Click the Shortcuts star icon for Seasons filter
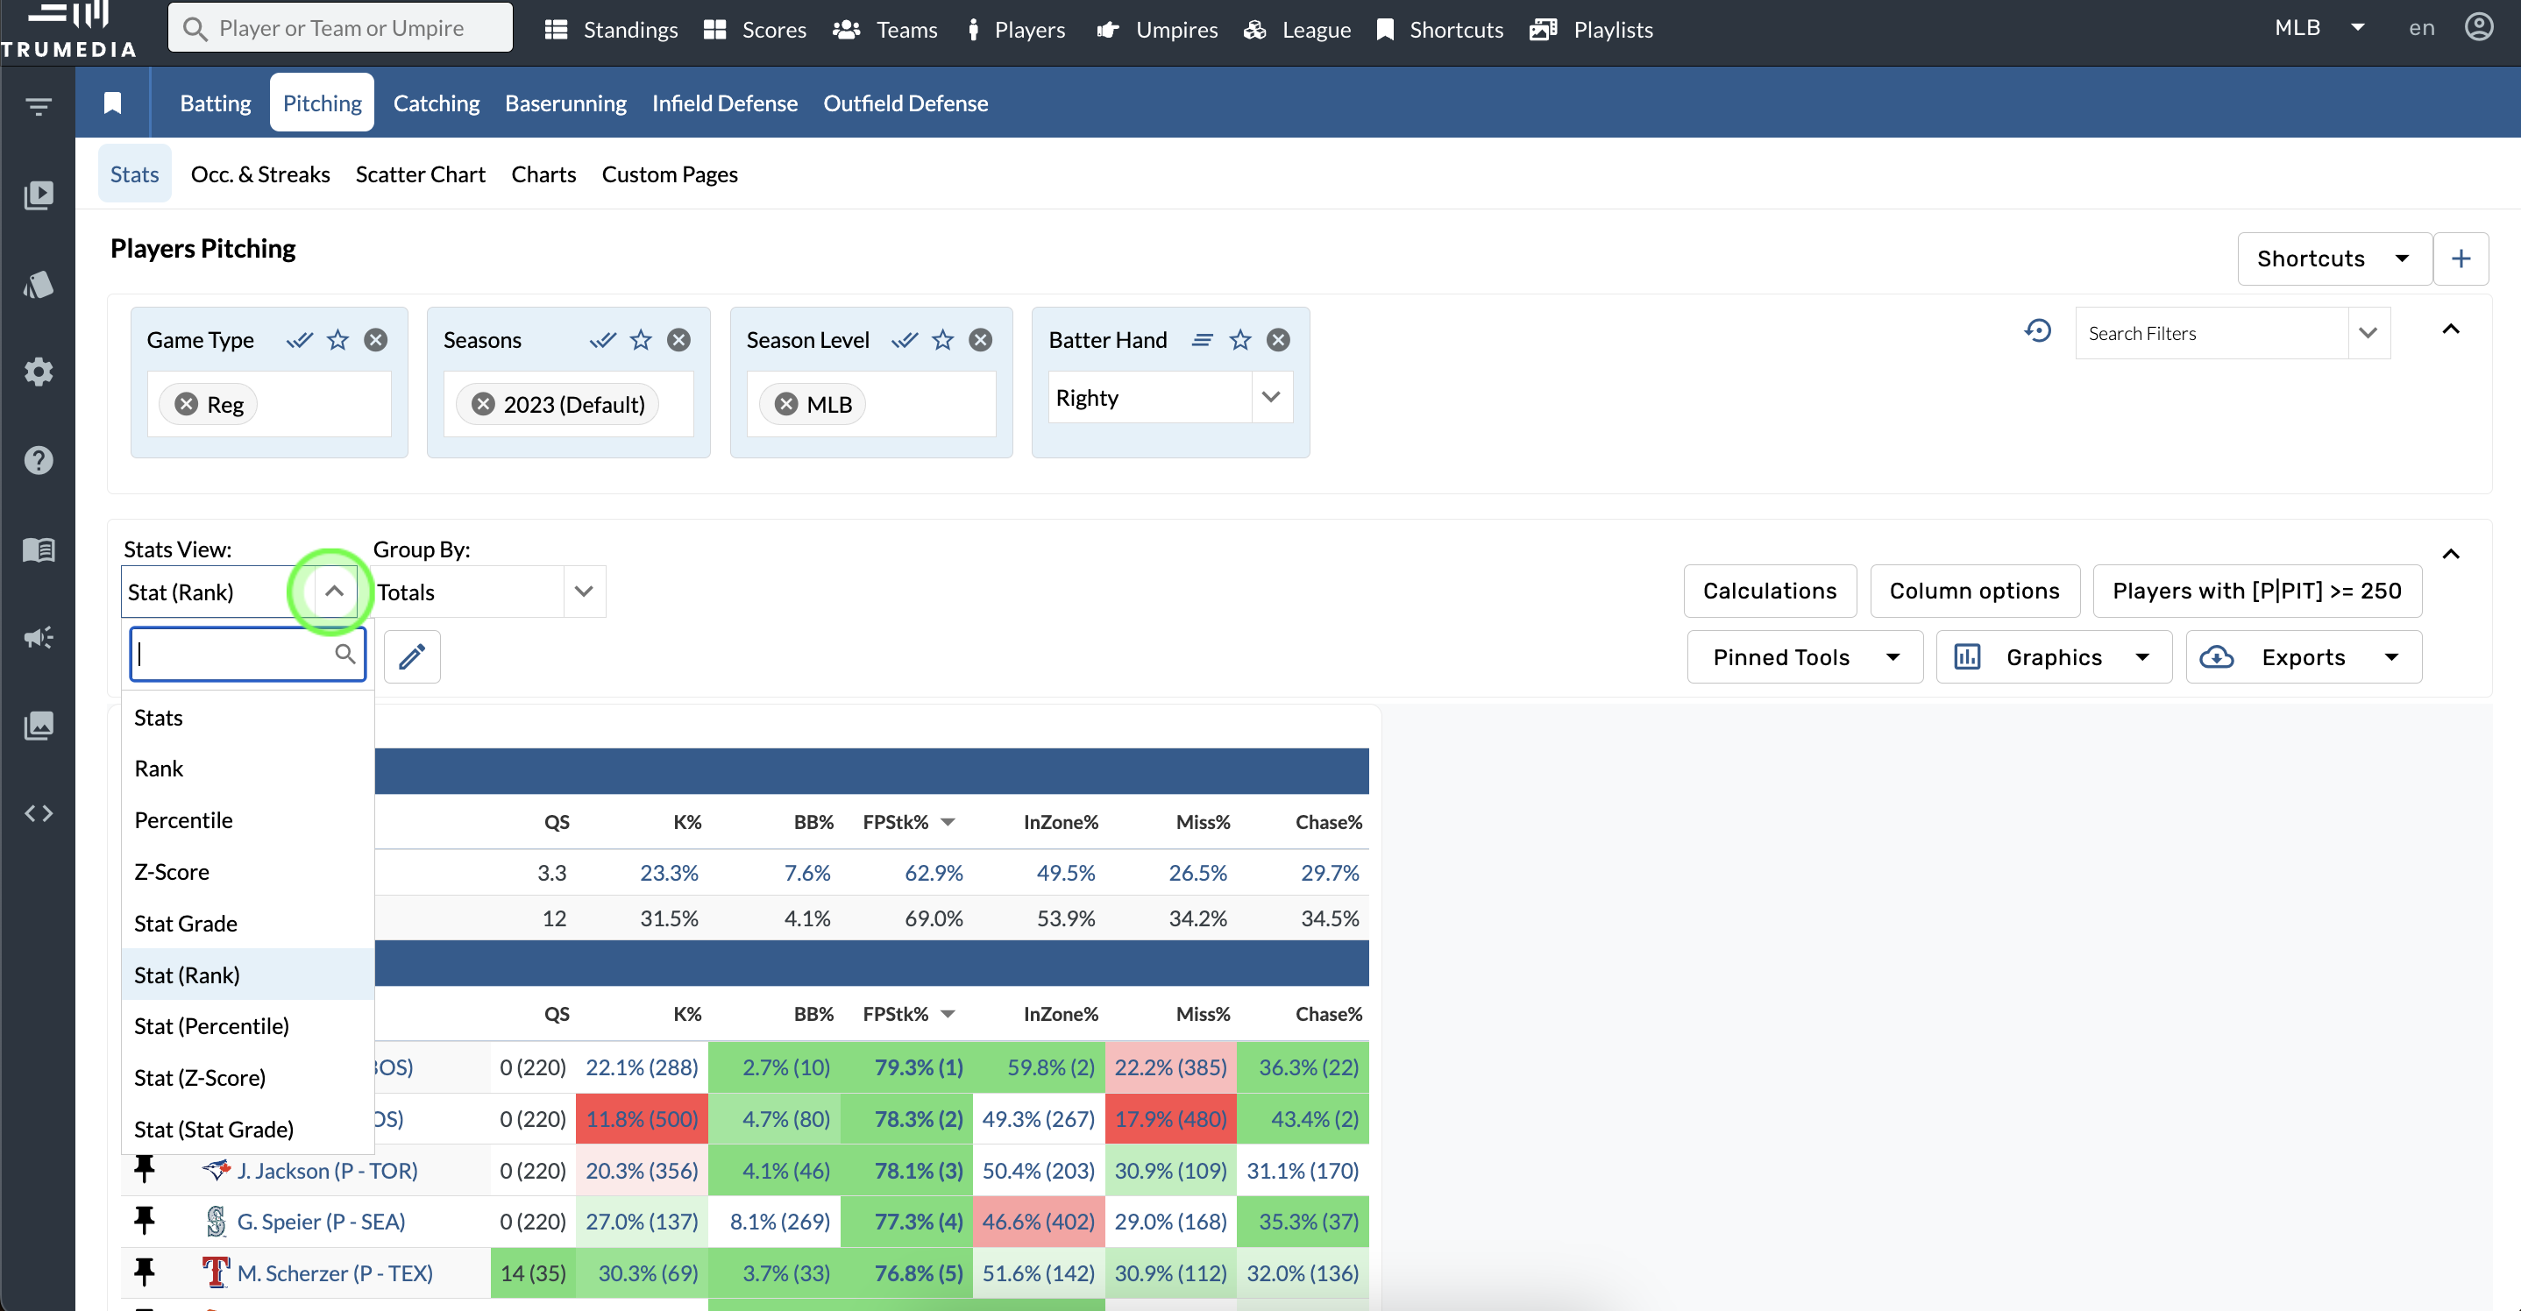The width and height of the screenshot is (2521, 1311). [x=640, y=340]
